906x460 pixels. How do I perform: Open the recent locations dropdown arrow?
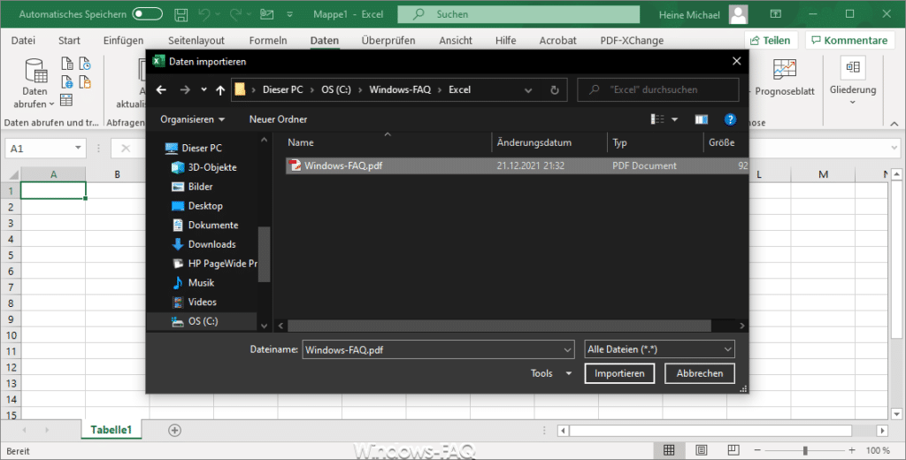tap(203, 89)
